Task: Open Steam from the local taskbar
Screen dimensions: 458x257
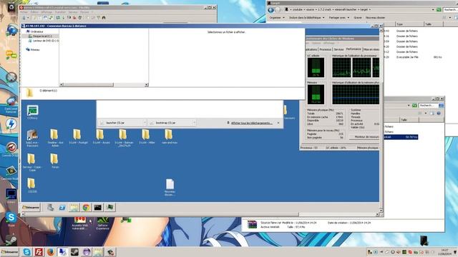Action: [x=74, y=252]
